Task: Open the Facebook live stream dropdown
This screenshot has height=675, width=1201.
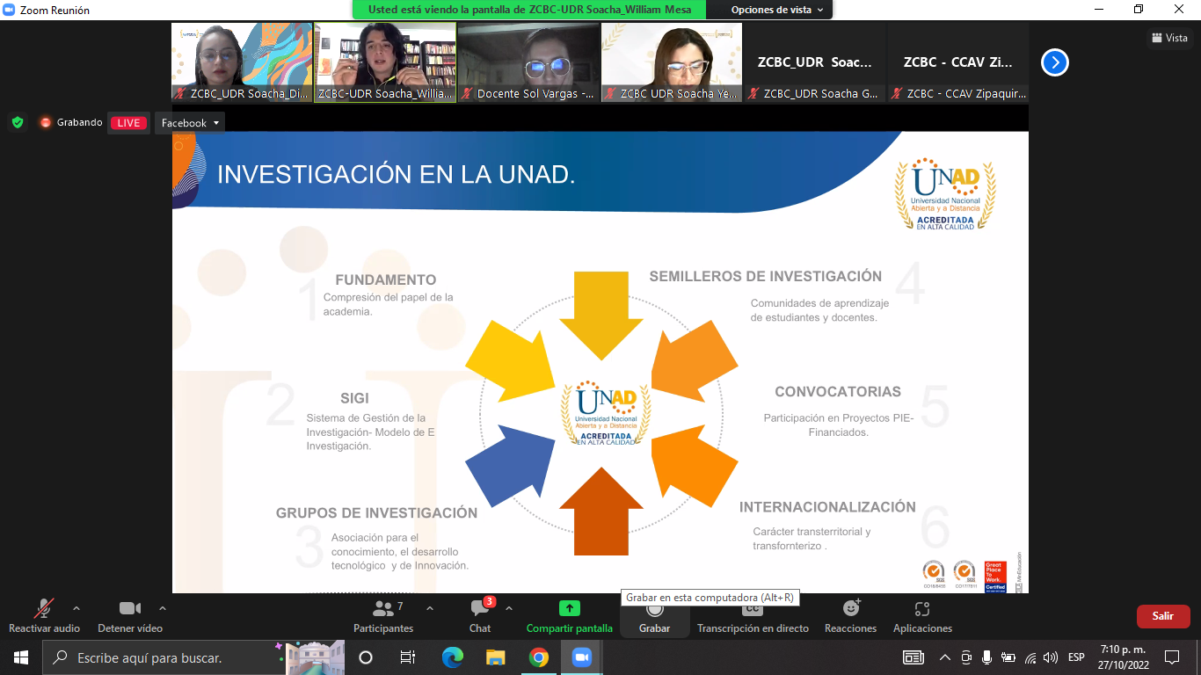Action: pyautogui.click(x=190, y=123)
